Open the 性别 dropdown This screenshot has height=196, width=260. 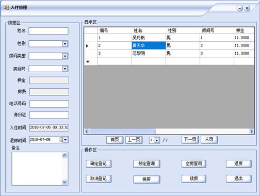(x=65, y=44)
